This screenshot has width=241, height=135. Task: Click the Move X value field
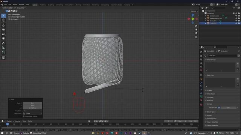point(32,103)
